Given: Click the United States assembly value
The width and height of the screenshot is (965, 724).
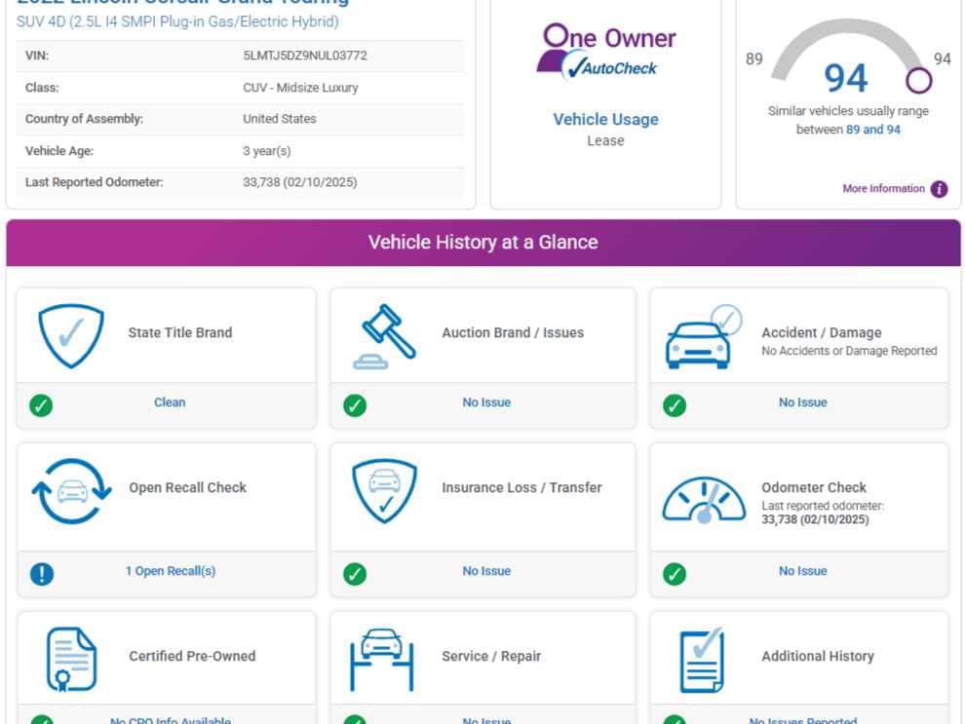Looking at the screenshot, I should (280, 119).
